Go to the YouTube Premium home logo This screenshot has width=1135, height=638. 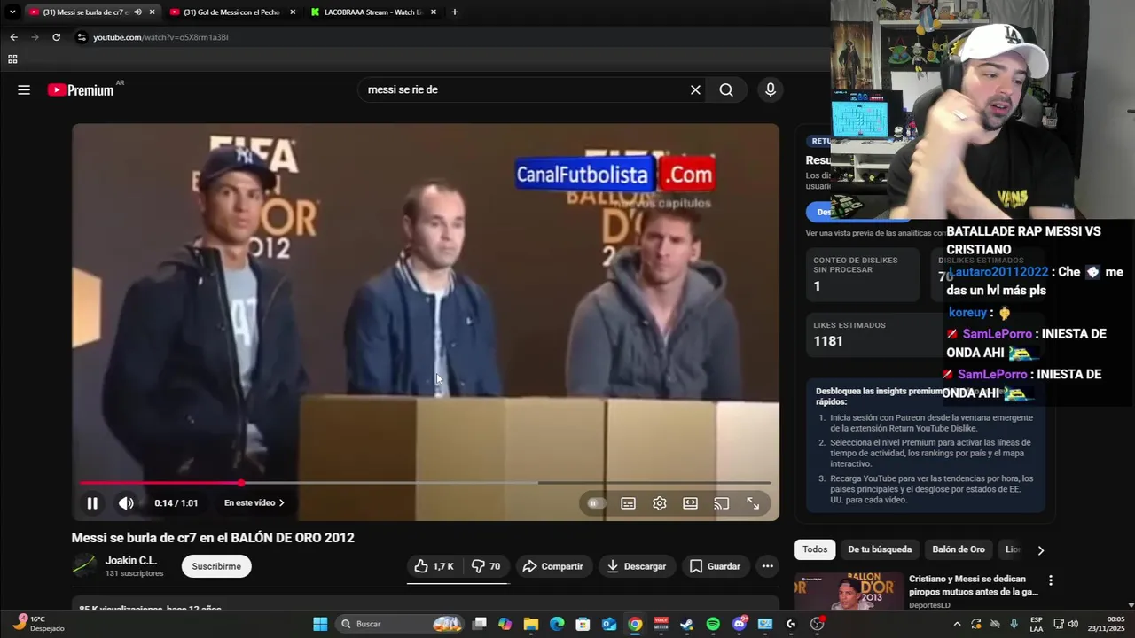coord(82,89)
